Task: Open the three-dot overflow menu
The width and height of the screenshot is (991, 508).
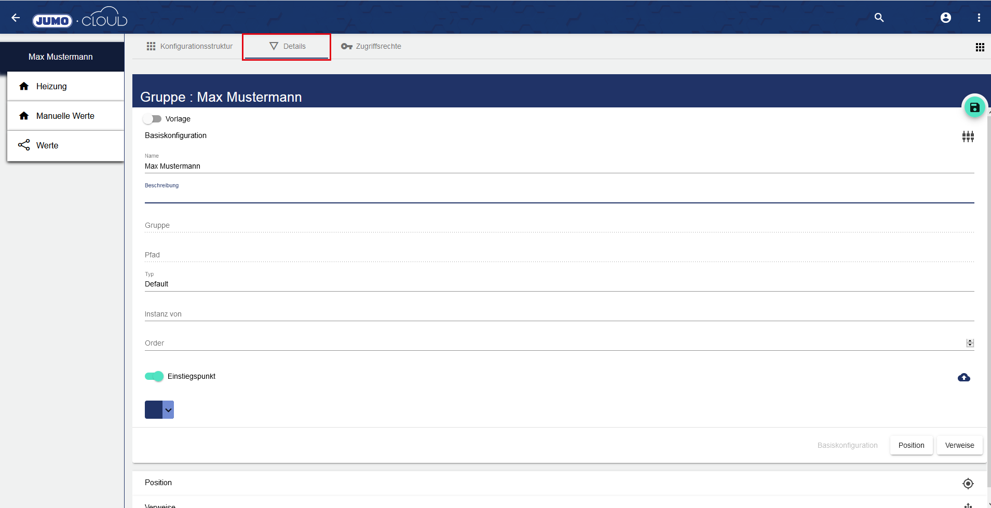Action: click(979, 18)
